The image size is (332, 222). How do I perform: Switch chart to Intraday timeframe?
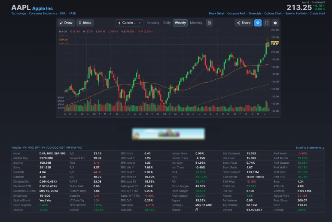click(x=152, y=23)
